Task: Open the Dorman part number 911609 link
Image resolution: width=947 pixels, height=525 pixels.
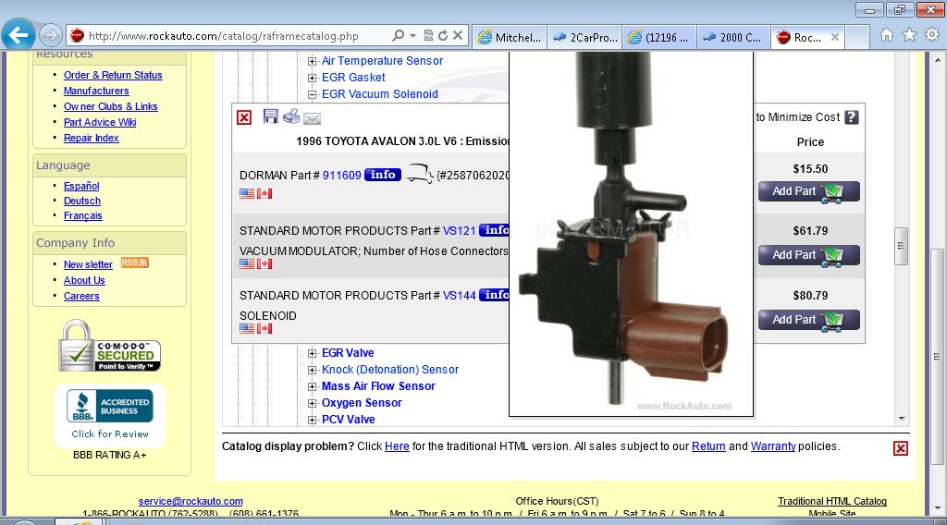Action: pos(342,175)
